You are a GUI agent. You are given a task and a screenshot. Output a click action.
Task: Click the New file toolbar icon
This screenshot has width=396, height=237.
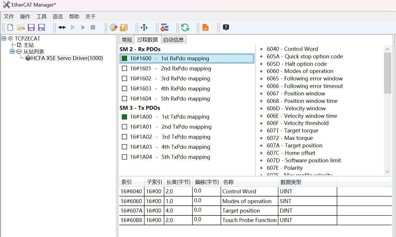[10, 28]
